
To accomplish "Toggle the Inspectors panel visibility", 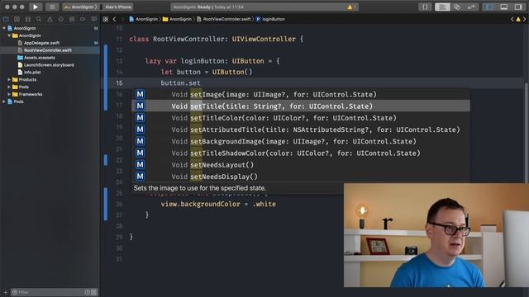I will tap(518, 7).
